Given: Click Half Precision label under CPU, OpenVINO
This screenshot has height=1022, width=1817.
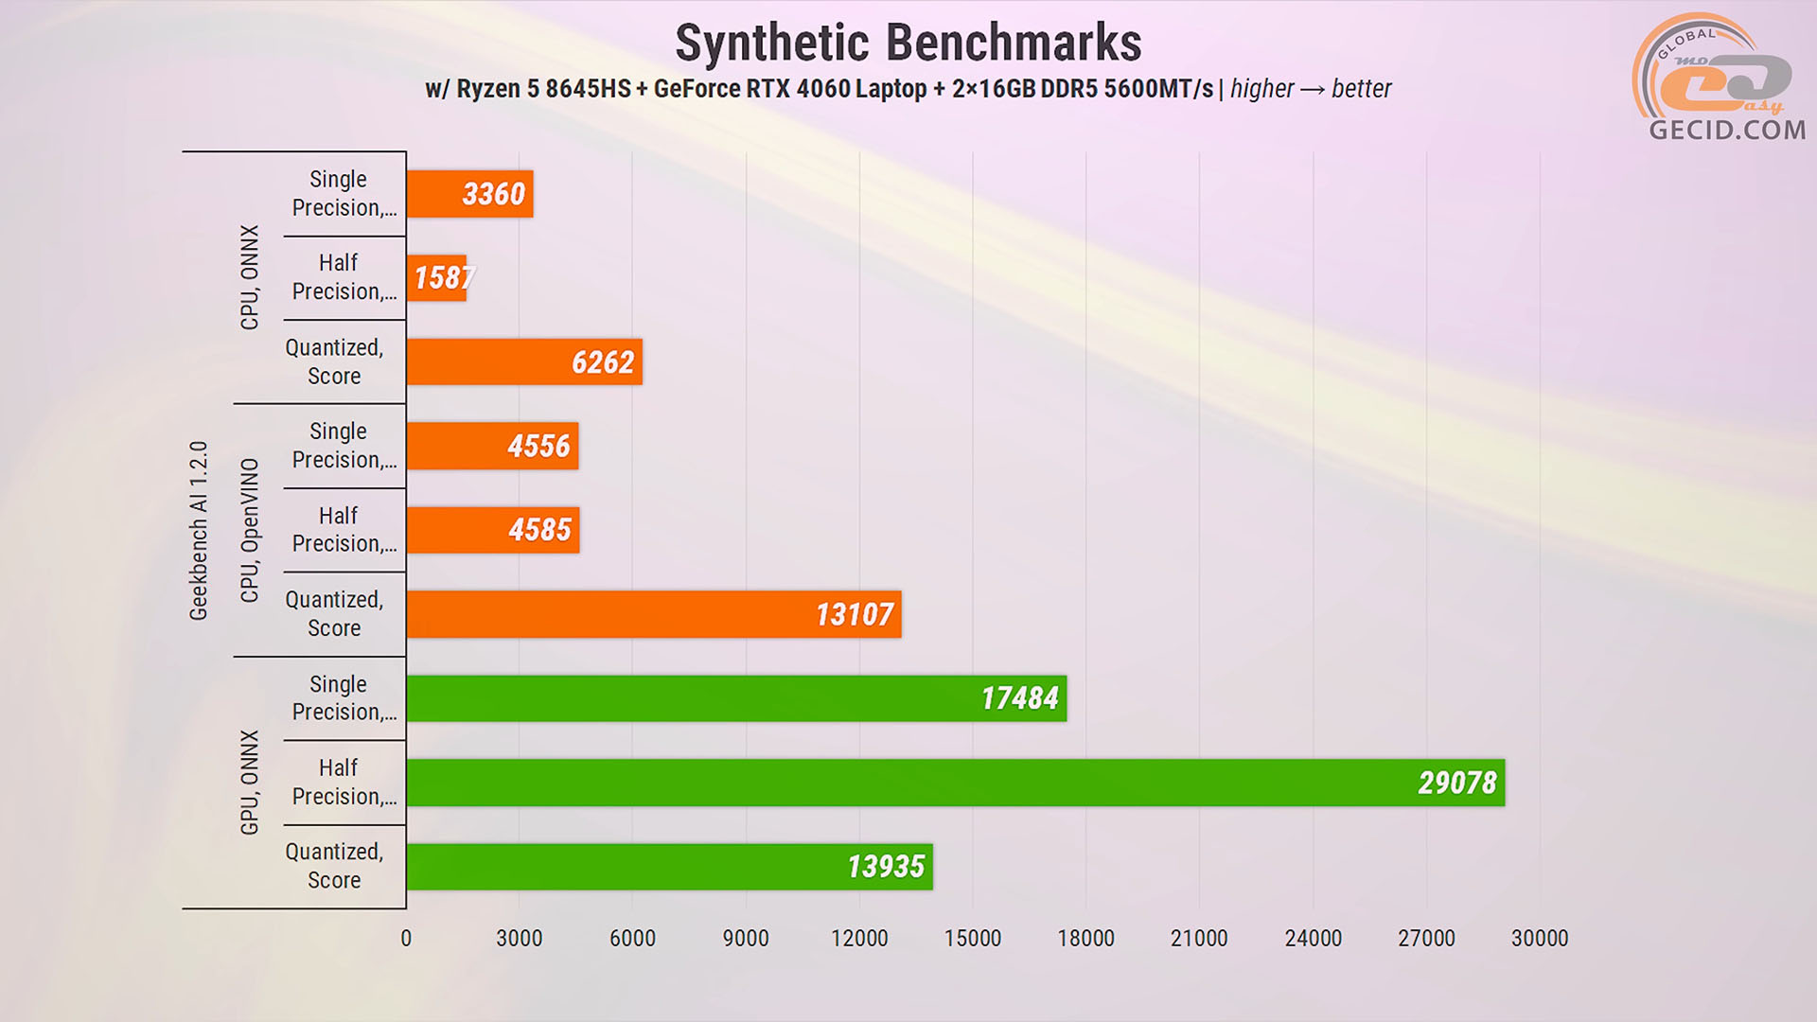Looking at the screenshot, I should 344,530.
